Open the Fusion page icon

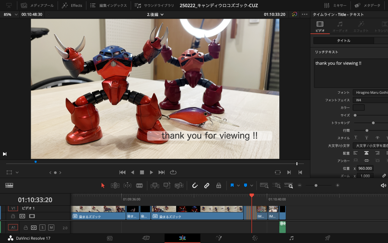219,238
